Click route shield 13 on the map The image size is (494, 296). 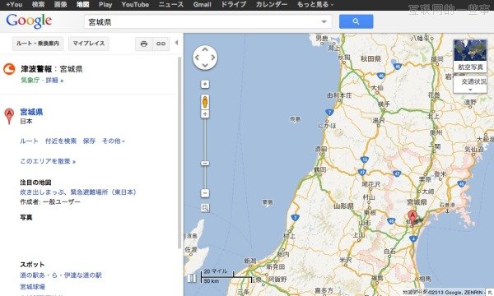pos(365,160)
